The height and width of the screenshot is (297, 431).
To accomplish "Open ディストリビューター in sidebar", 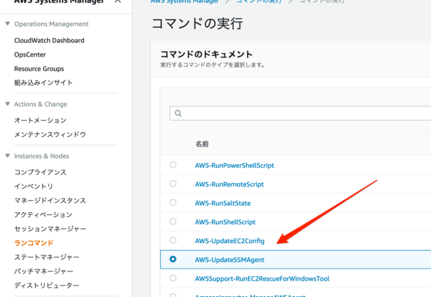I will pyautogui.click(x=46, y=286).
